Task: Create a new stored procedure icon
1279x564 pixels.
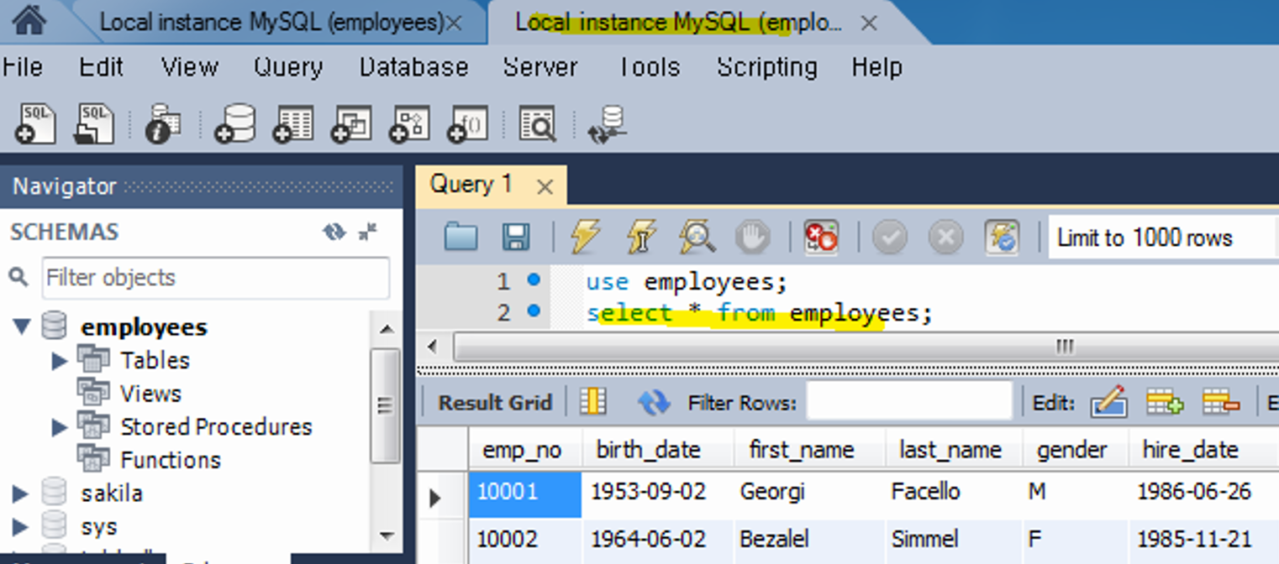Action: [x=409, y=123]
